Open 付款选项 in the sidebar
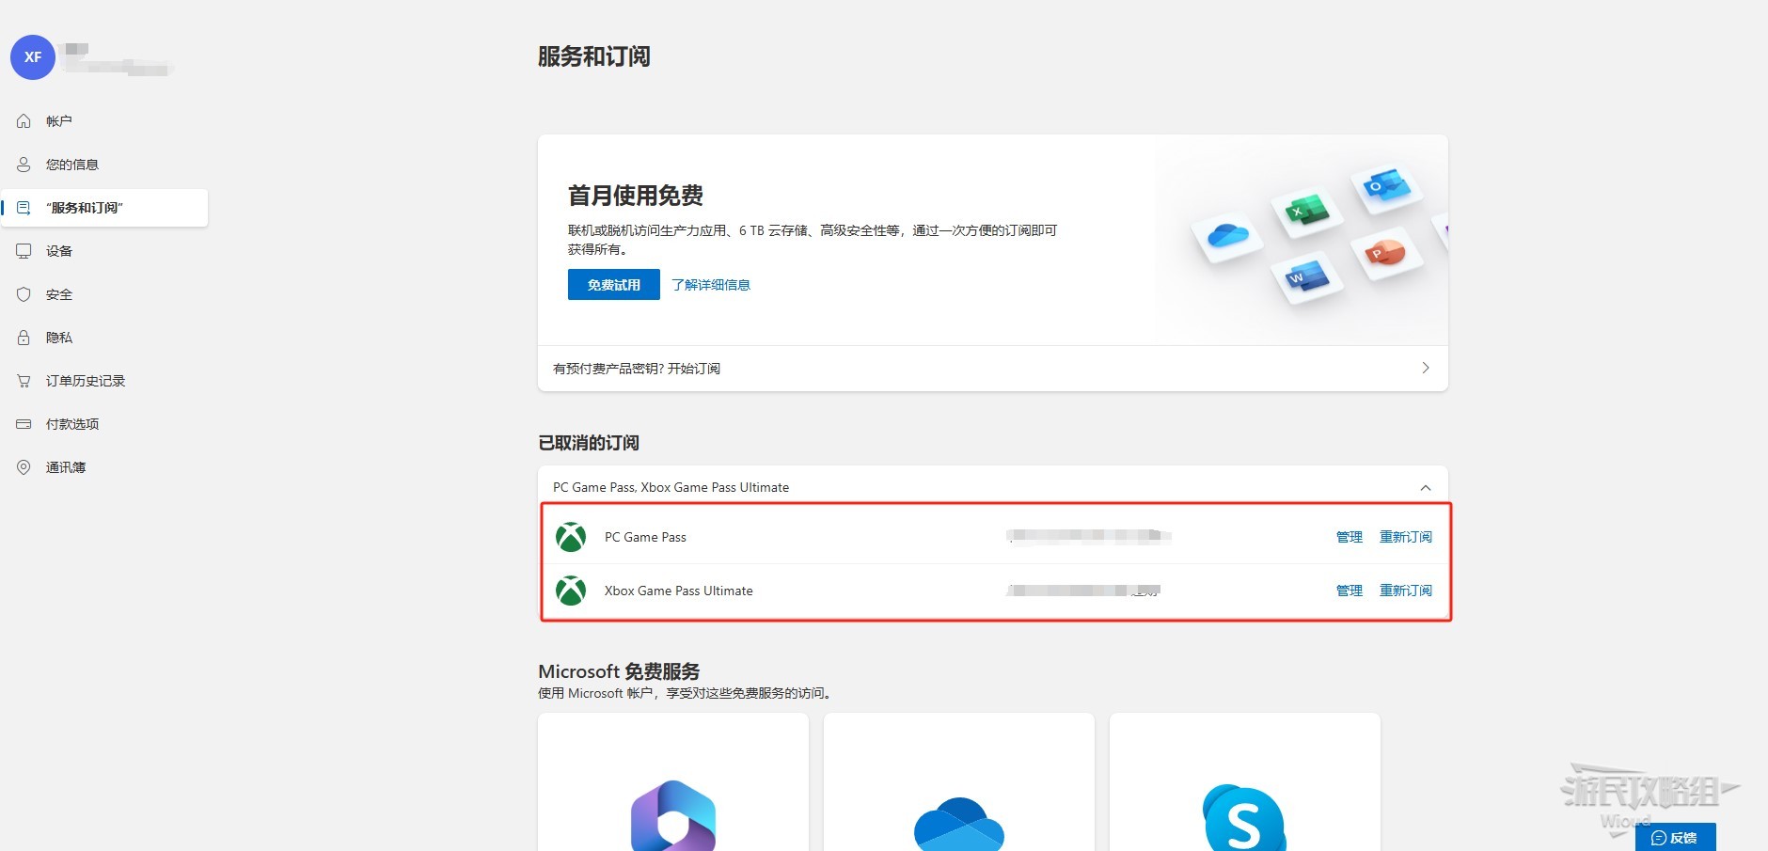Viewport: 1768px width, 851px height. [104, 424]
